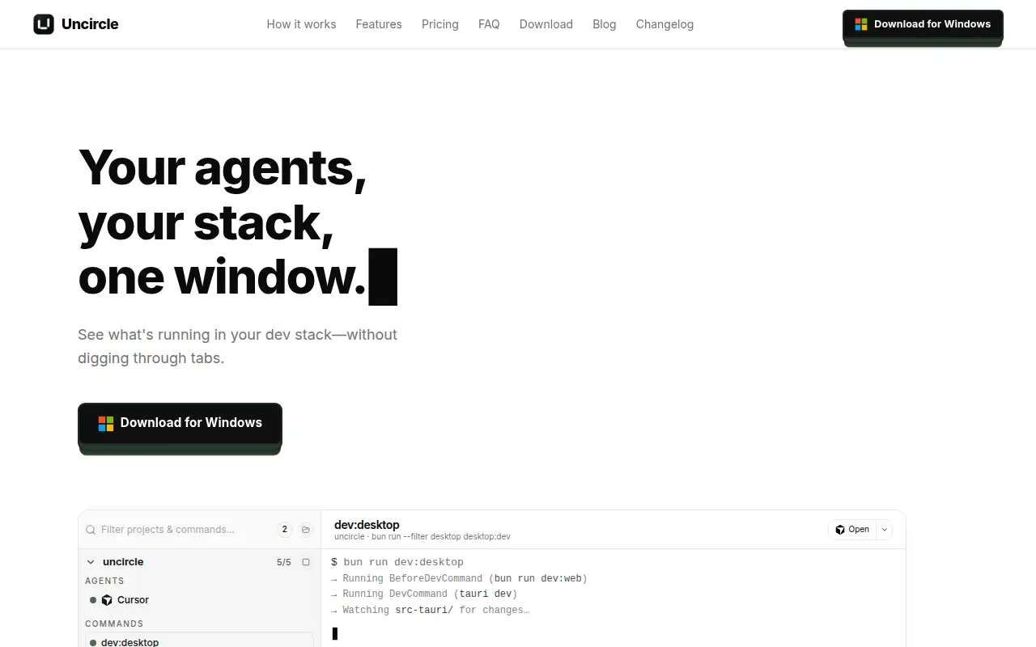
Task: Click the Uncircle logo icon
Action: point(44,24)
